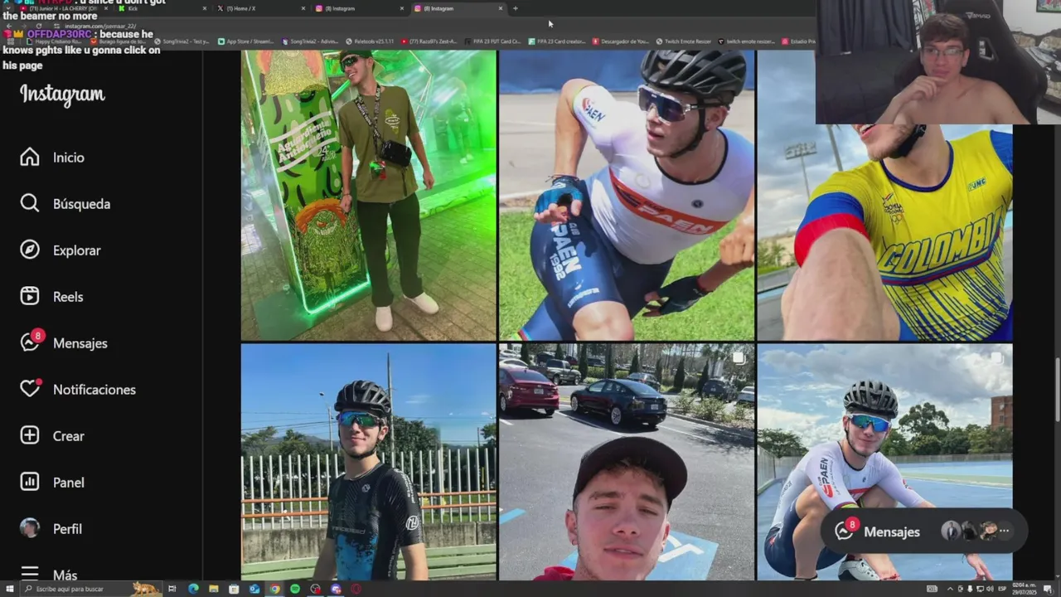Image resolution: width=1061 pixels, height=597 pixels.
Task: Click the Explorar label in sidebar
Action: point(77,250)
